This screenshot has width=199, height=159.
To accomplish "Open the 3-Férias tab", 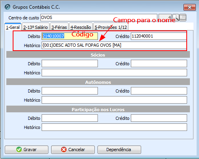I will [59, 27].
